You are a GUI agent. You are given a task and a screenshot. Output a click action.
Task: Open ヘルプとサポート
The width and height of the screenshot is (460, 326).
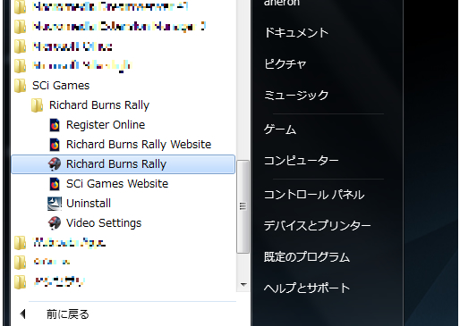point(307,288)
